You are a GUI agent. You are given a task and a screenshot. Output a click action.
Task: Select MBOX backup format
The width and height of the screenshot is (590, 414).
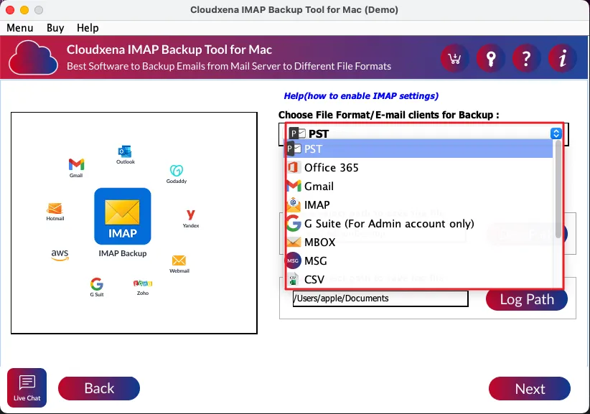(x=319, y=242)
